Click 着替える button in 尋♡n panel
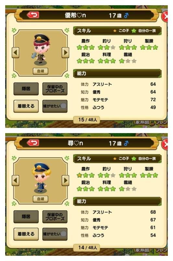173x261 pixels. pyautogui.click(x=26, y=234)
